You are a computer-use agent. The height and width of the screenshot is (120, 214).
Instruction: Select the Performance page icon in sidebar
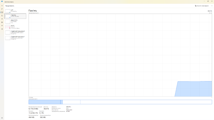[2, 12]
